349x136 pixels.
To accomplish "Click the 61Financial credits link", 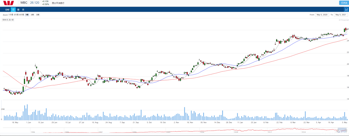I will (344, 20).
